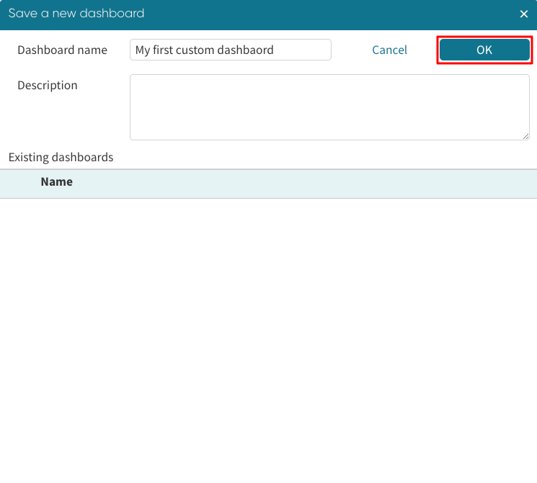Cancel saving the new dashboard
This screenshot has width=537, height=483.
pyautogui.click(x=389, y=50)
